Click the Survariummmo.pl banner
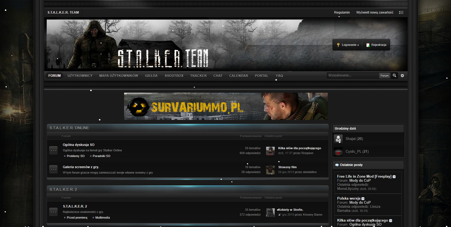This screenshot has width=451, height=227. (x=226, y=106)
